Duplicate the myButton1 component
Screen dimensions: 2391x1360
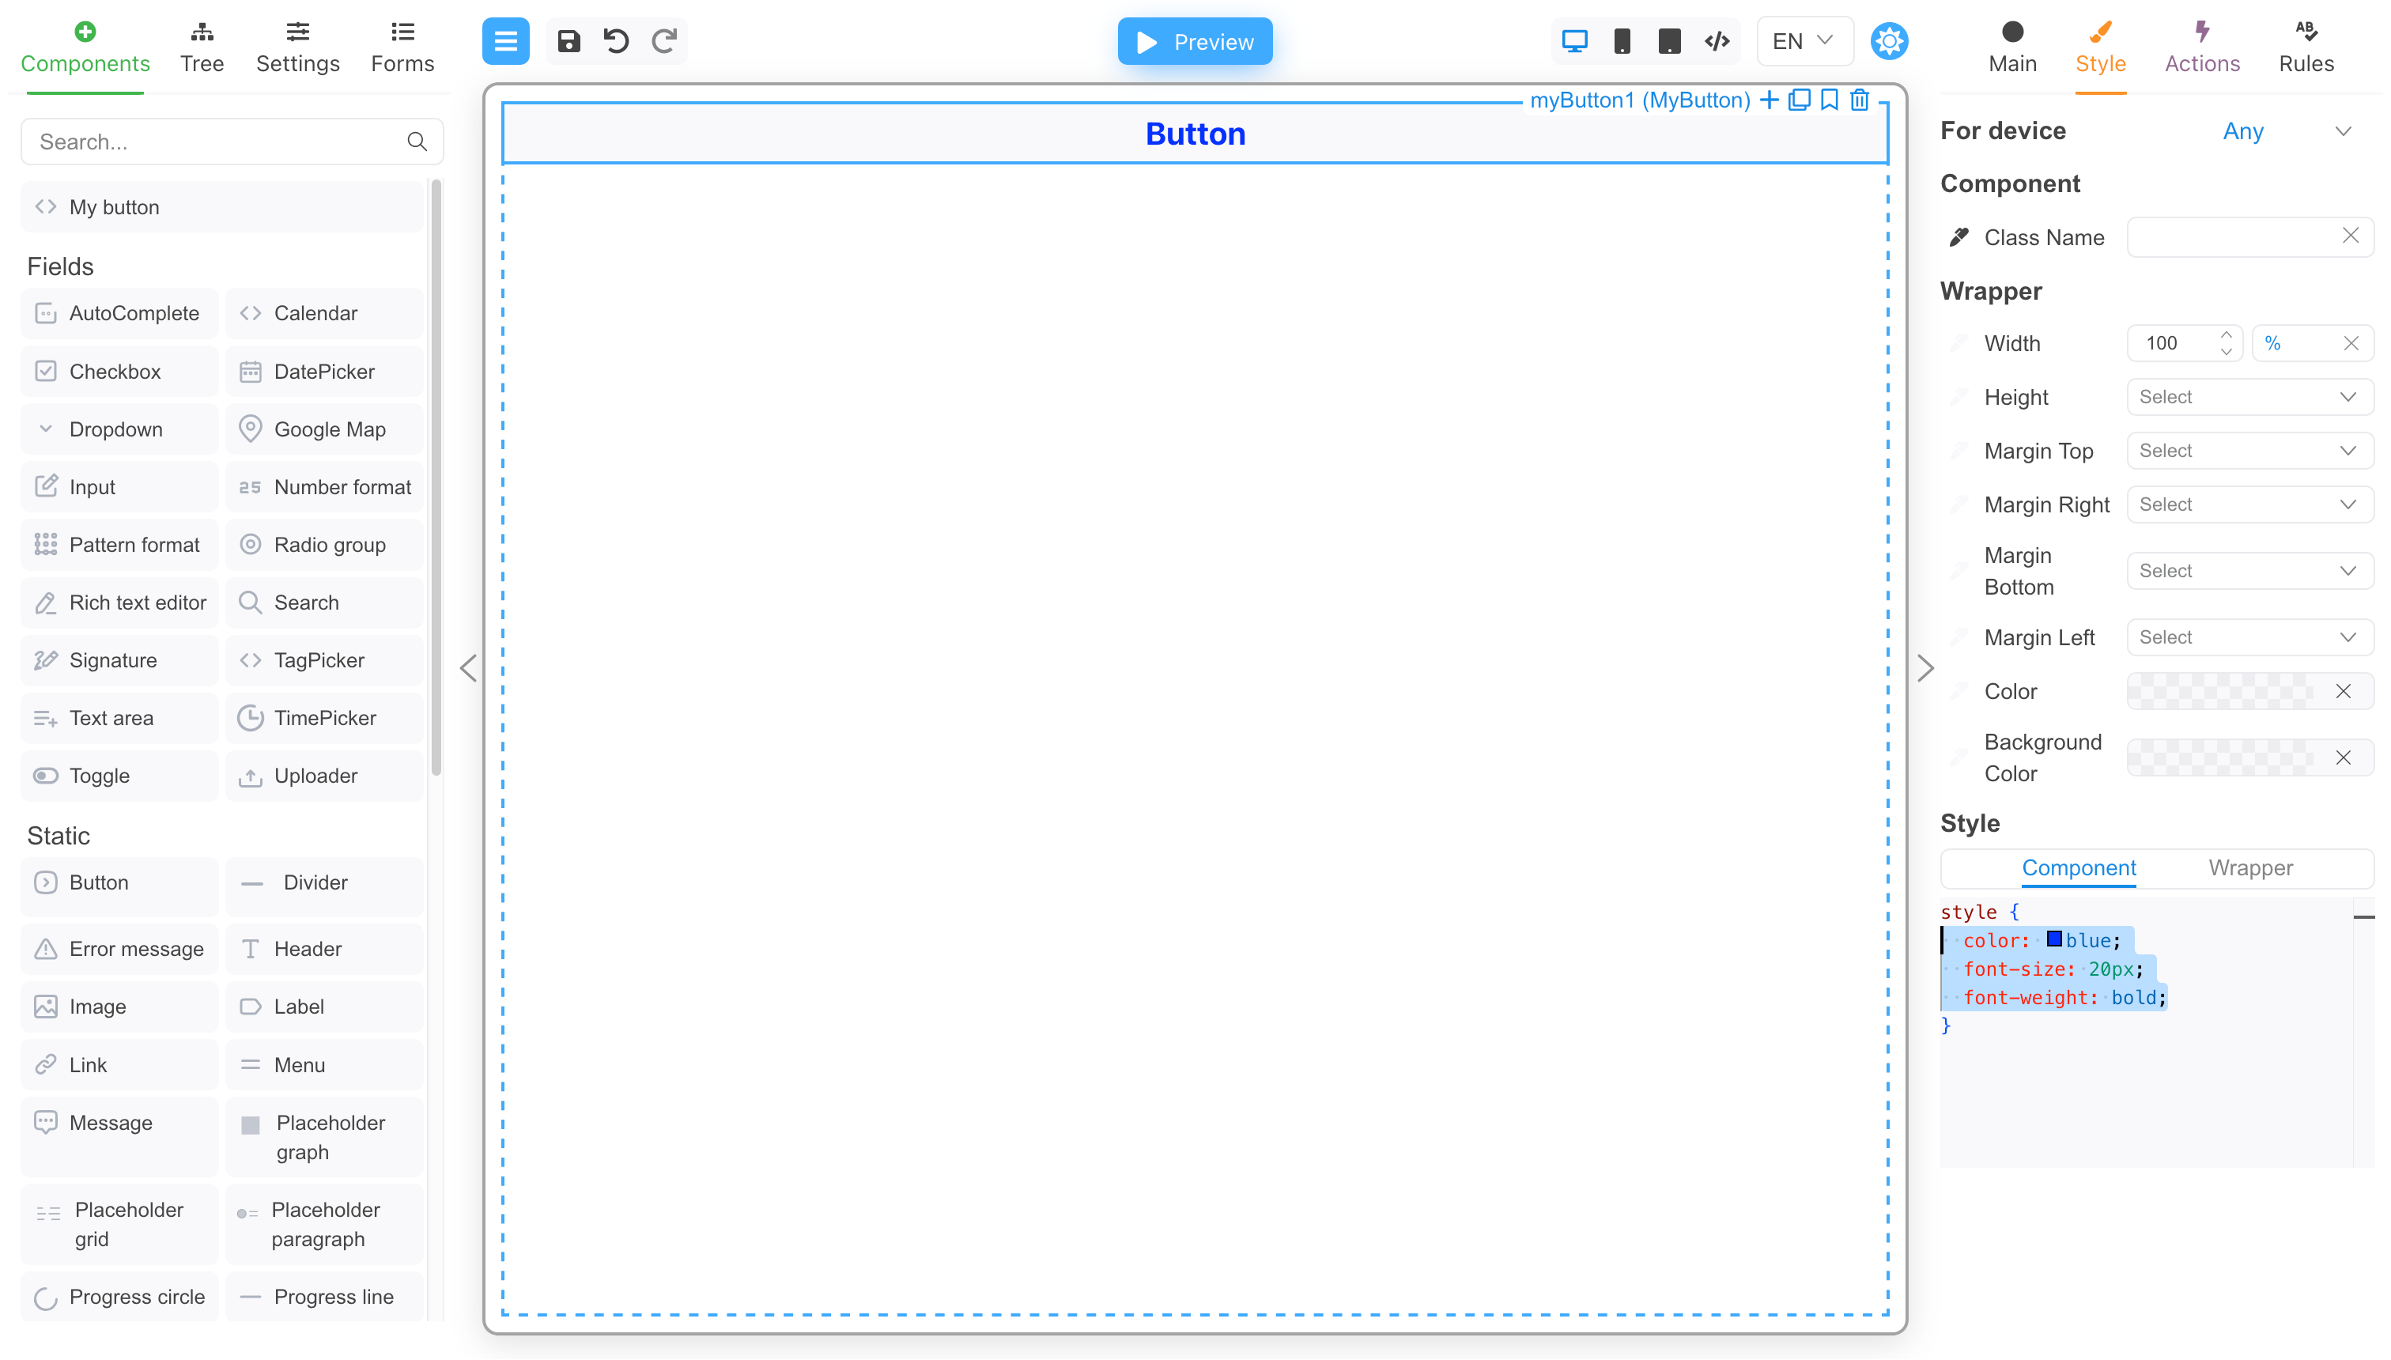[1799, 100]
